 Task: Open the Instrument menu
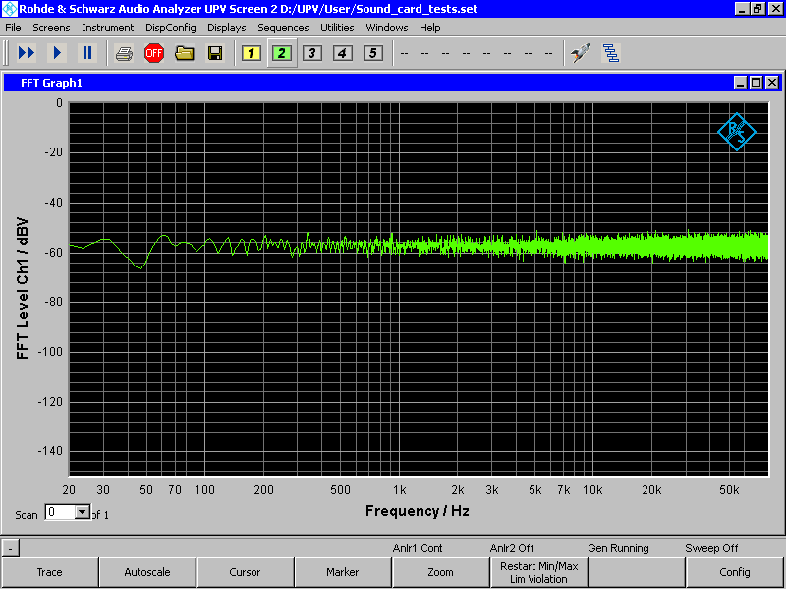coord(108,28)
